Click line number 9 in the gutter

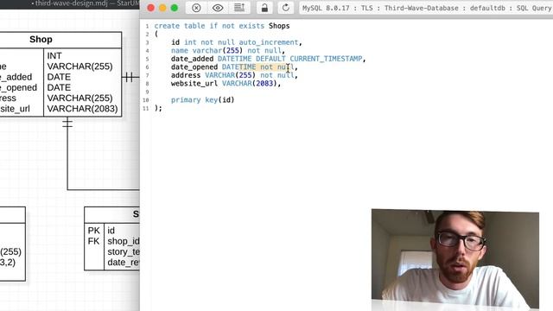[147, 92]
